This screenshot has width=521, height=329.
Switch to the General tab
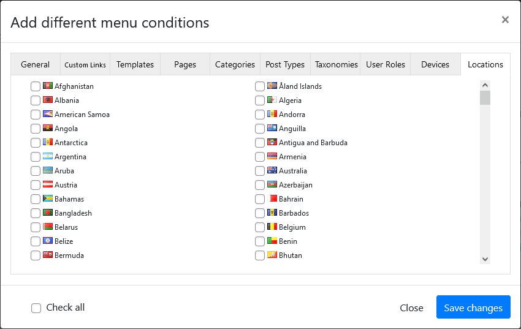(36, 64)
